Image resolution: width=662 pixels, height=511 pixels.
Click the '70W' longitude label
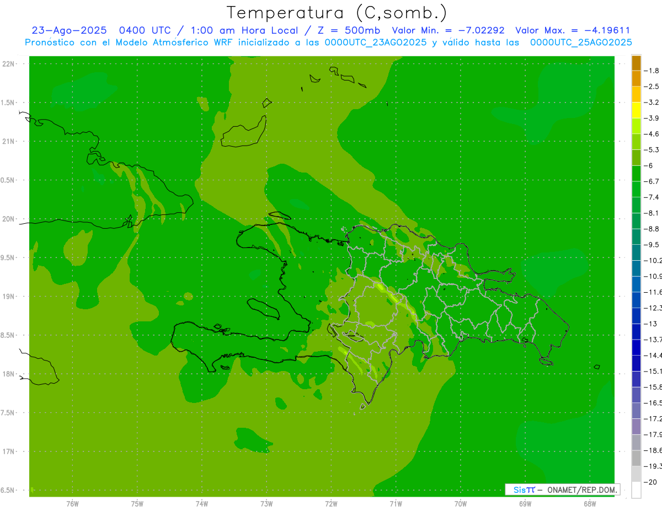tap(461, 504)
